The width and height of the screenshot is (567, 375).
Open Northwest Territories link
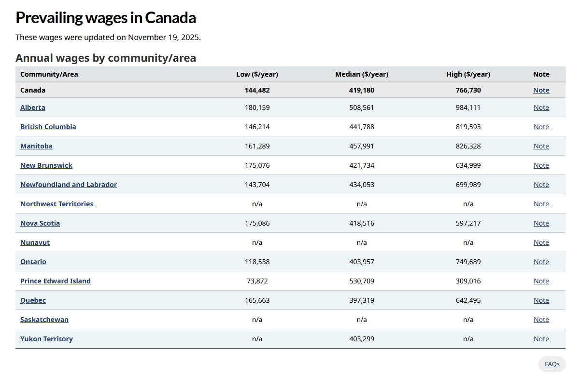[x=57, y=204]
